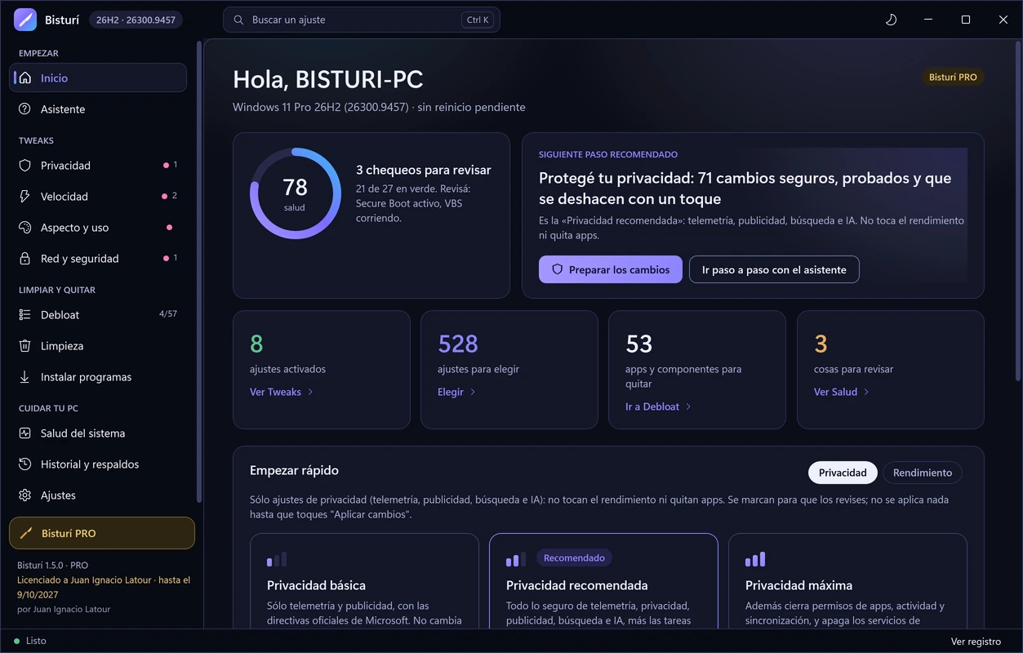This screenshot has width=1023, height=653.
Task: Click the Aspecto y uso palette icon
Action: [25, 228]
